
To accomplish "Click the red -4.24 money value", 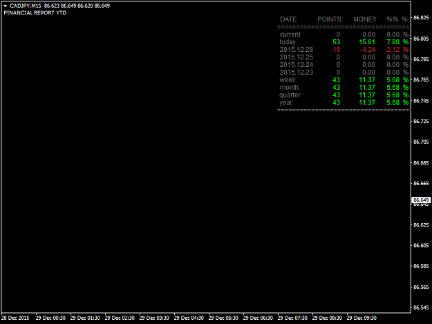I will (368, 50).
